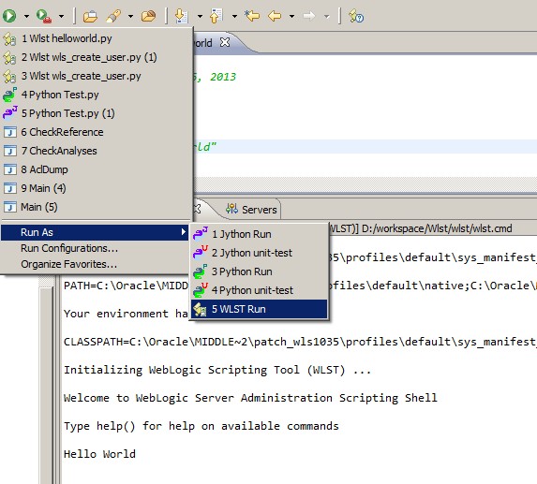537x484 pixels.
Task: Open the Previous Annotation dropdown arrow
Action: click(x=234, y=16)
